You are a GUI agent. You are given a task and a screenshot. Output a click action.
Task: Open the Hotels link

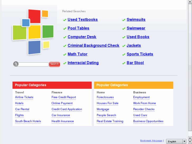coord(19,103)
